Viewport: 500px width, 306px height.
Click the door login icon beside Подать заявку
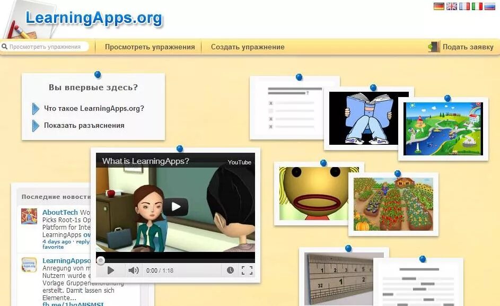tap(434, 47)
